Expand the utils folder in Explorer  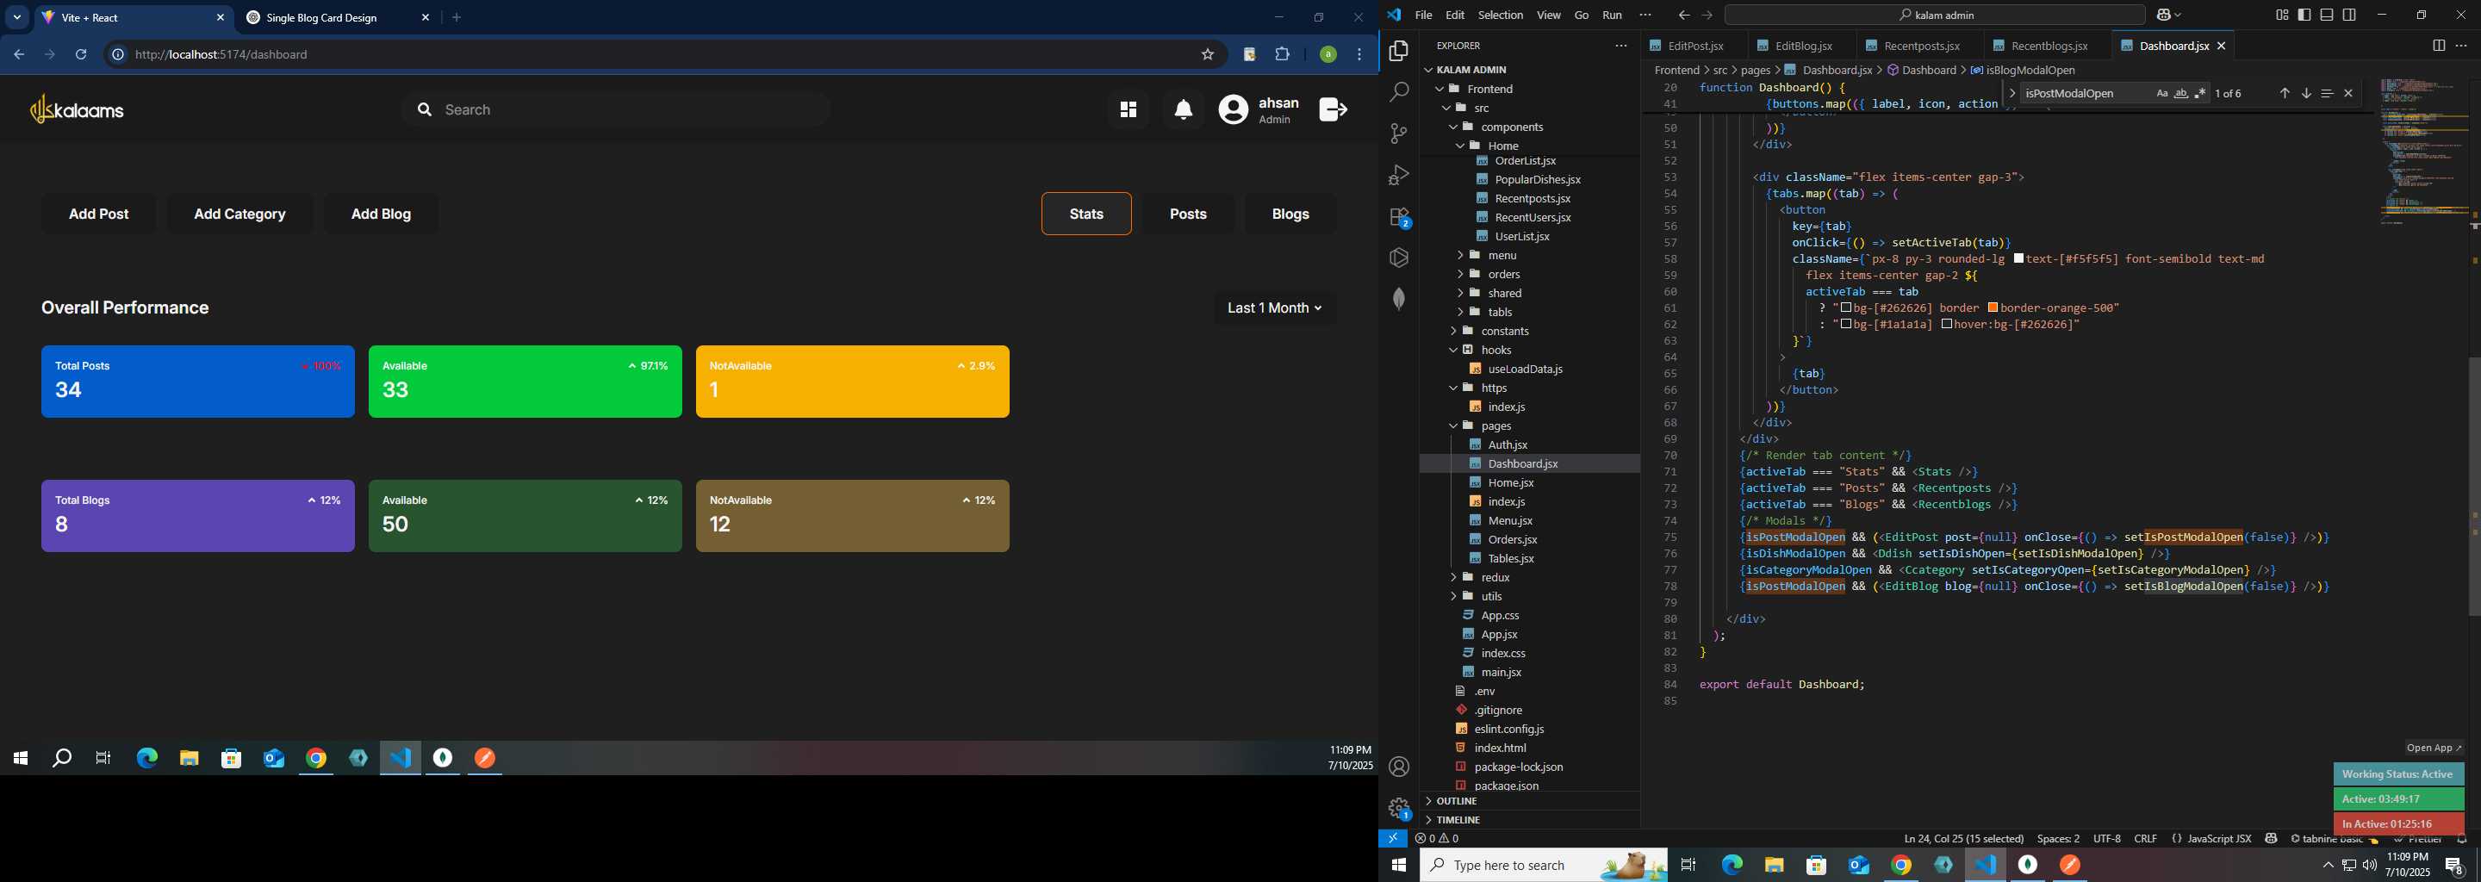[x=1529, y=596]
